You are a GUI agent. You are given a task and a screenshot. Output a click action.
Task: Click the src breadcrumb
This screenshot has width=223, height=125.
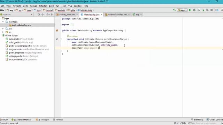(x=18, y=10)
